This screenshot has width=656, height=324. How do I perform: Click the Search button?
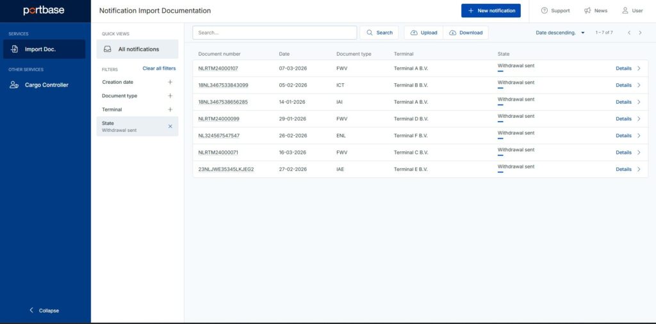coord(379,33)
